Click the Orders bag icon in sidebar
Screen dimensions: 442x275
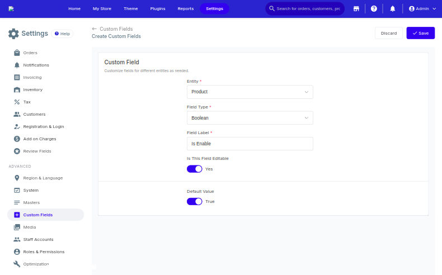pos(17,53)
